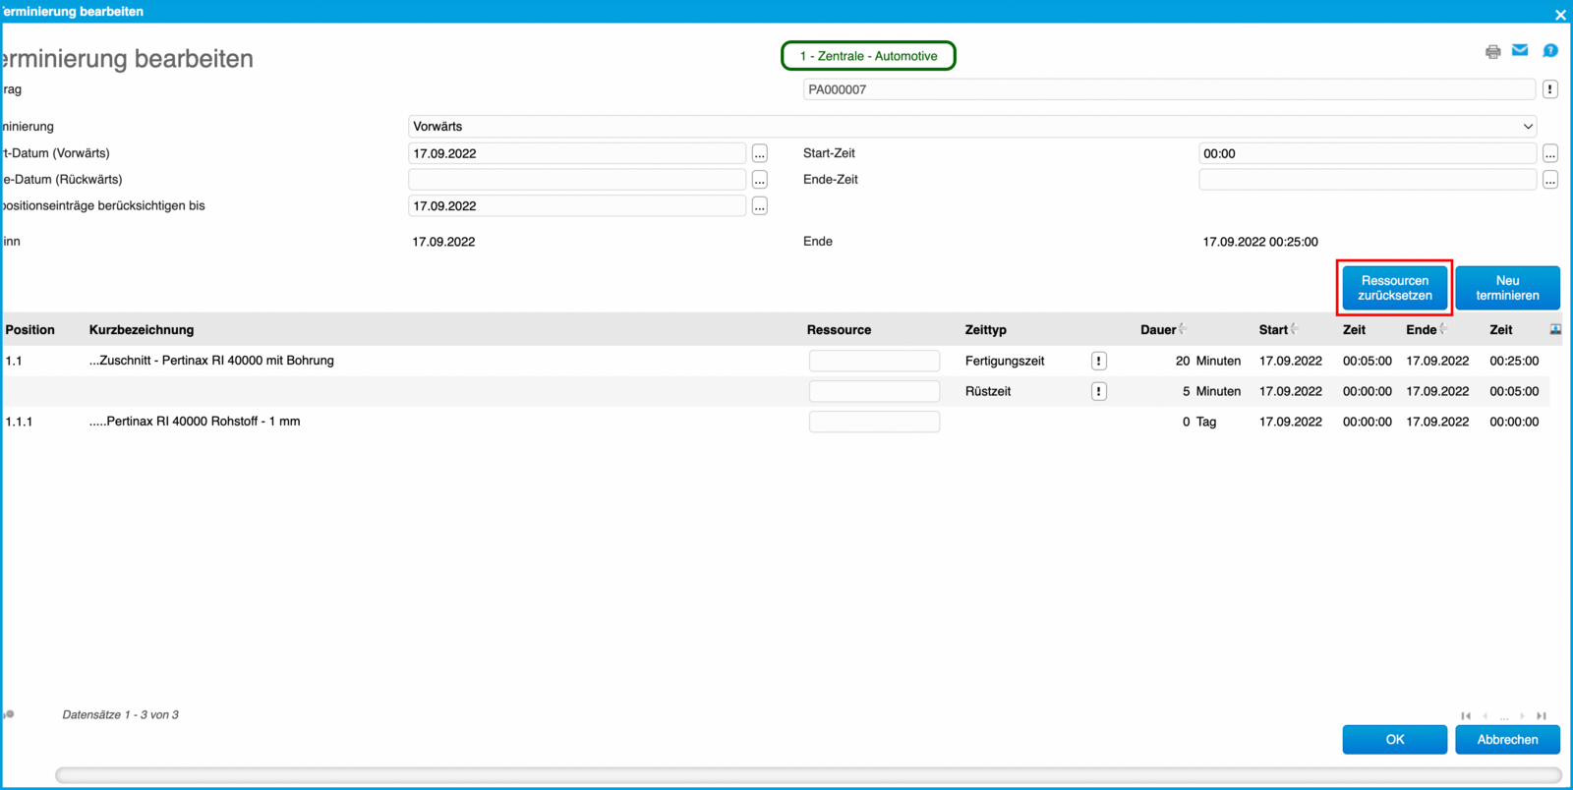Click the Start-Datum field containing 17.09.2022

click(x=577, y=153)
